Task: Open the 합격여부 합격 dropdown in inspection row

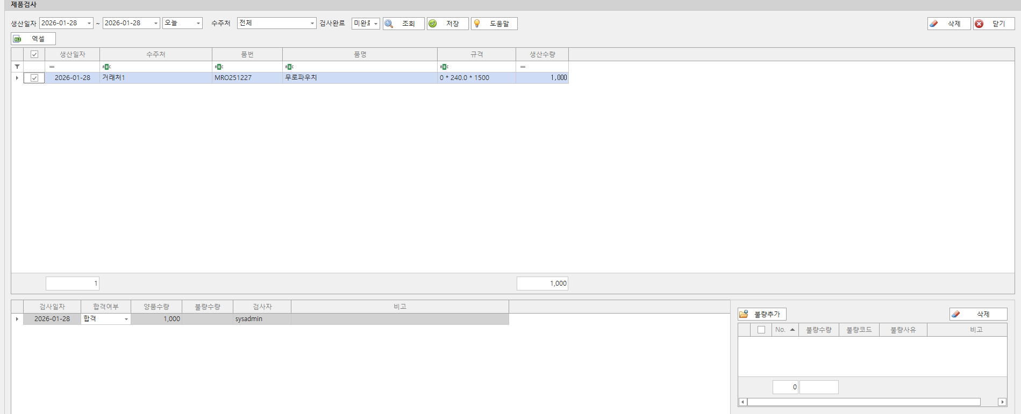Action: pyautogui.click(x=126, y=319)
